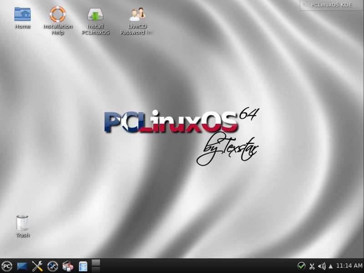Launch the file cabinet file manager

click(83, 266)
